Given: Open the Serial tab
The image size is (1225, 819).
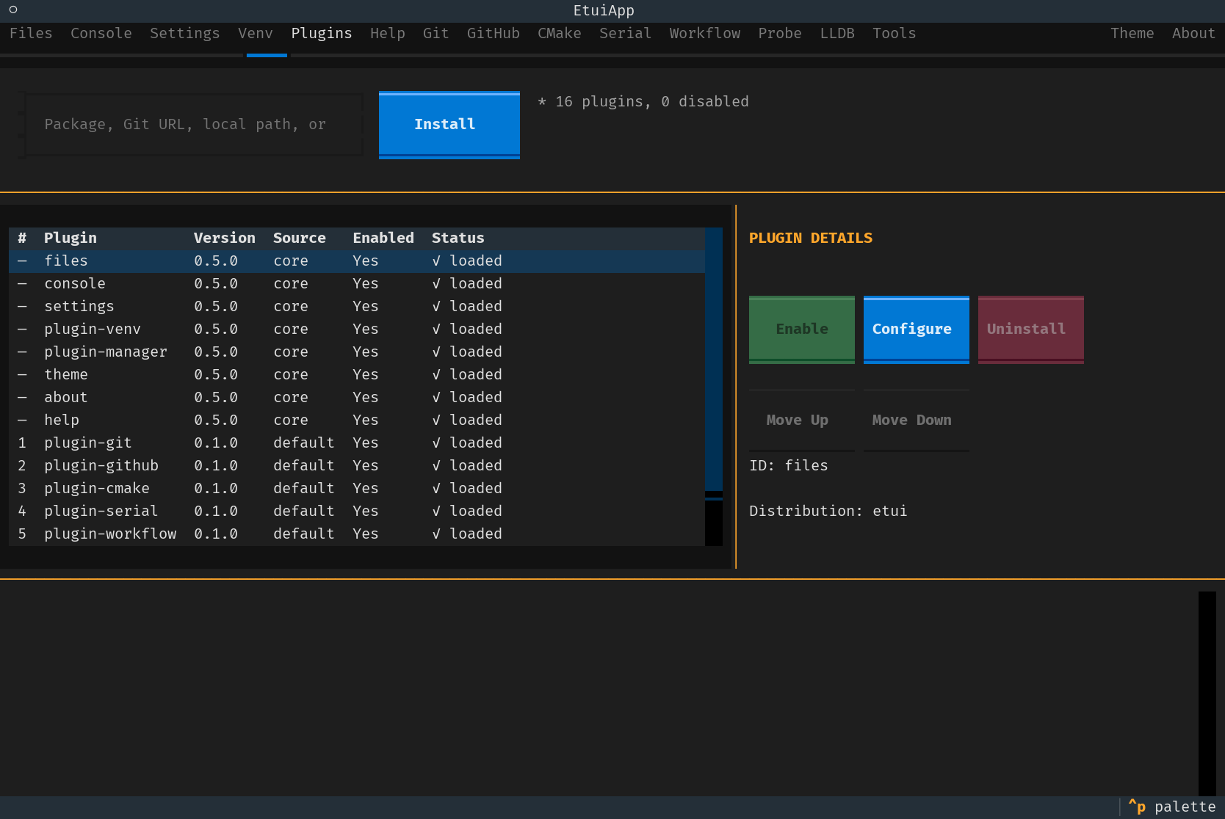Looking at the screenshot, I should (x=626, y=33).
